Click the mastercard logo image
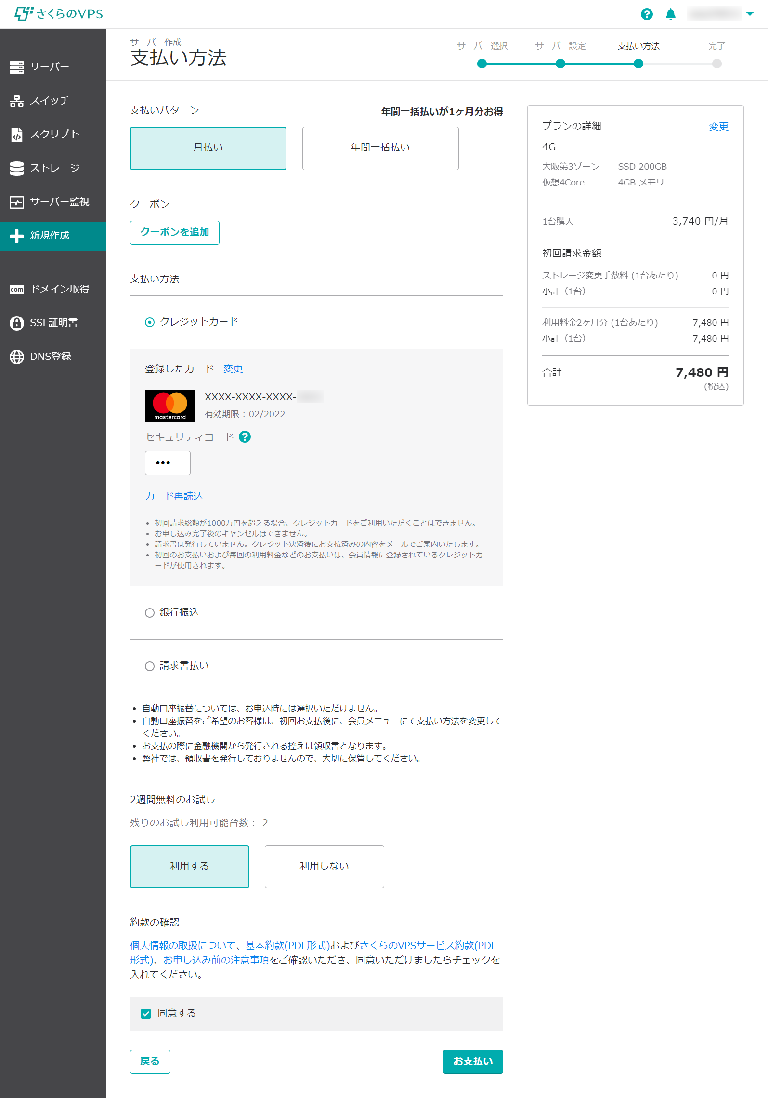The image size is (768, 1098). [x=170, y=406]
